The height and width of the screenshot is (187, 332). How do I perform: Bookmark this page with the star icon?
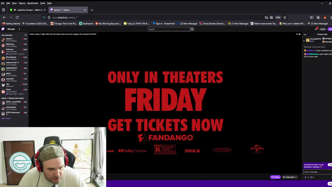(x=285, y=17)
